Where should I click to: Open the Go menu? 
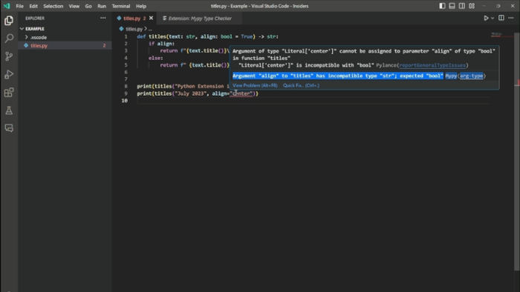pos(88,6)
